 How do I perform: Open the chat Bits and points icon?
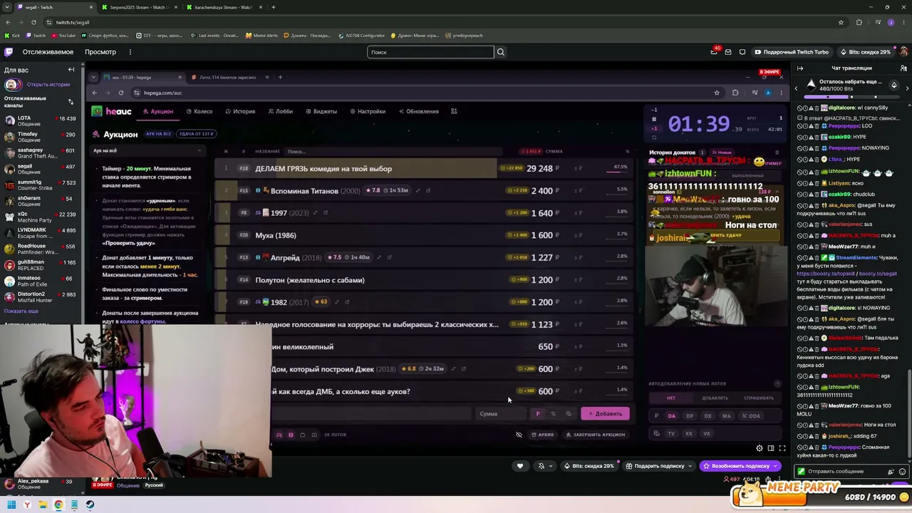click(x=891, y=472)
